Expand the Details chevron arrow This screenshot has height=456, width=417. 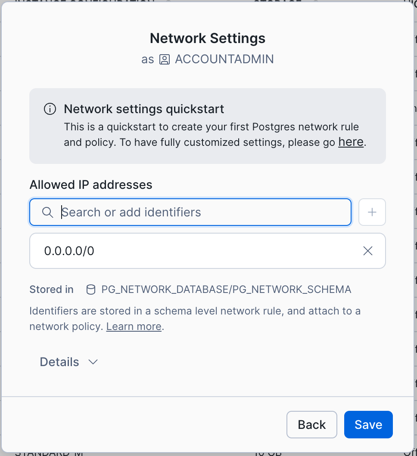coord(93,362)
